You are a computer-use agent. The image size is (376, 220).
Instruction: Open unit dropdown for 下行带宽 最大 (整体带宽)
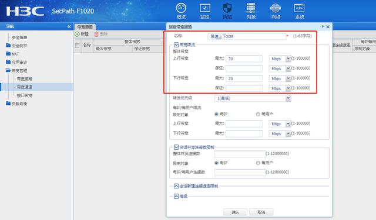click(x=288, y=78)
